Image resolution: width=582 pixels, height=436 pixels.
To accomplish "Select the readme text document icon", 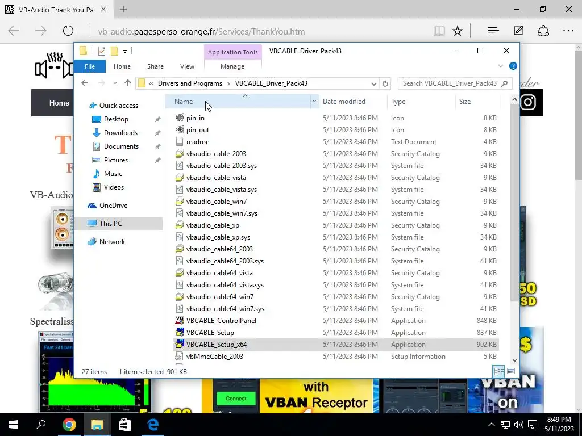I will coord(180,141).
